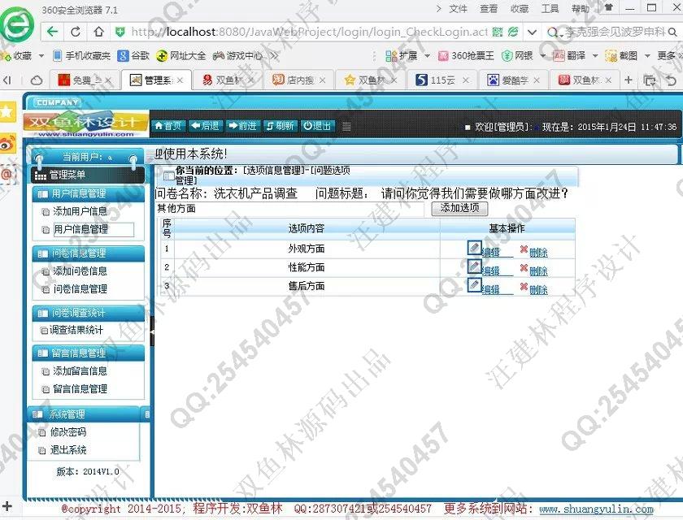Click the red X delete icon for 外观方面
Screen dimensions: 683x520
(x=524, y=250)
